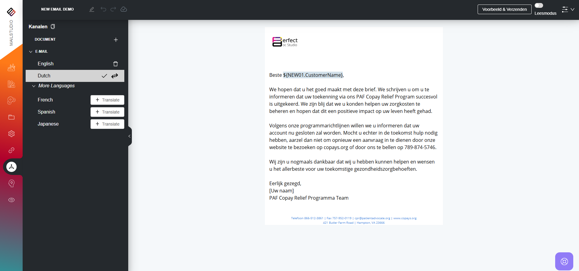Click the eye icon in left sidebar
Screen dimensions: 579x271
click(x=11, y=200)
